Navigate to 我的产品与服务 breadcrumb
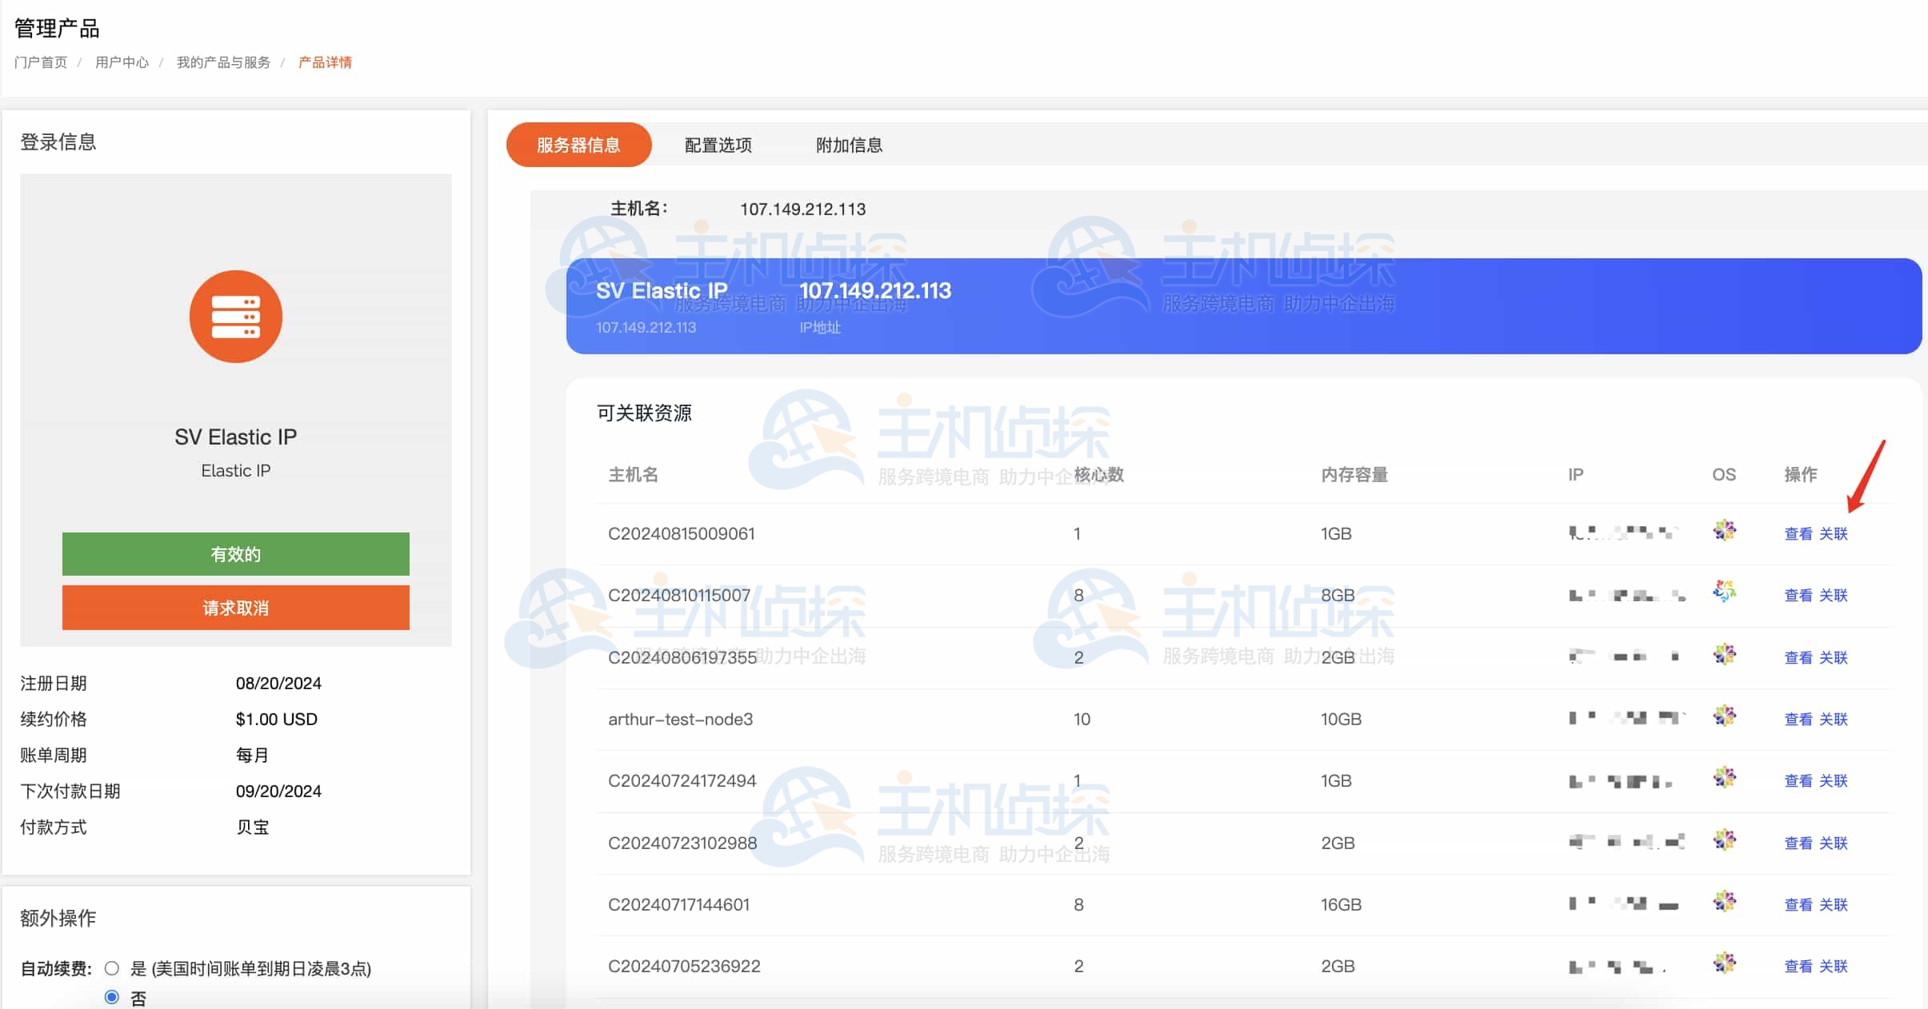Viewport: 1928px width, 1009px height. click(x=223, y=62)
